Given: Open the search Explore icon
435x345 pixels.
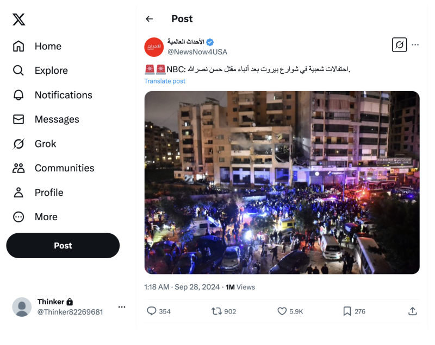Looking at the screenshot, I should point(18,71).
